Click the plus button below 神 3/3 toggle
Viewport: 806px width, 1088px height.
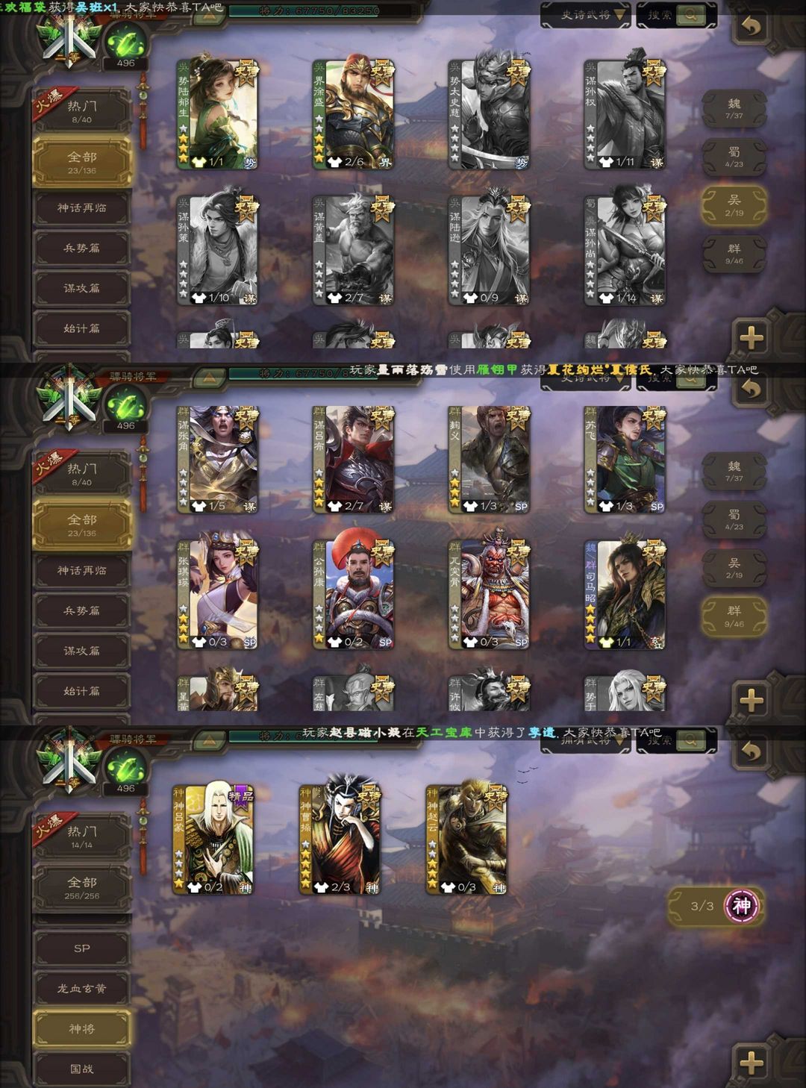click(752, 1062)
